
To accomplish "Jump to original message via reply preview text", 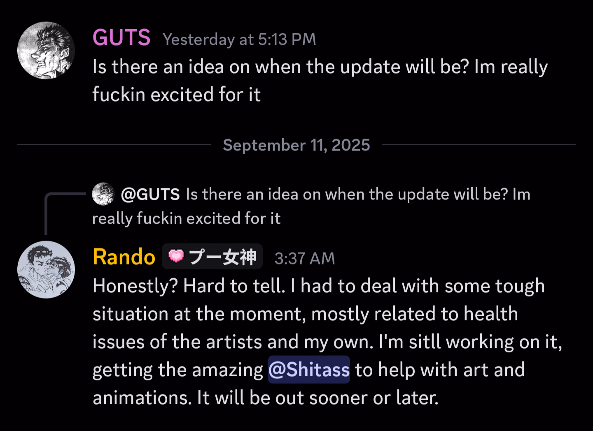I will (357, 195).
